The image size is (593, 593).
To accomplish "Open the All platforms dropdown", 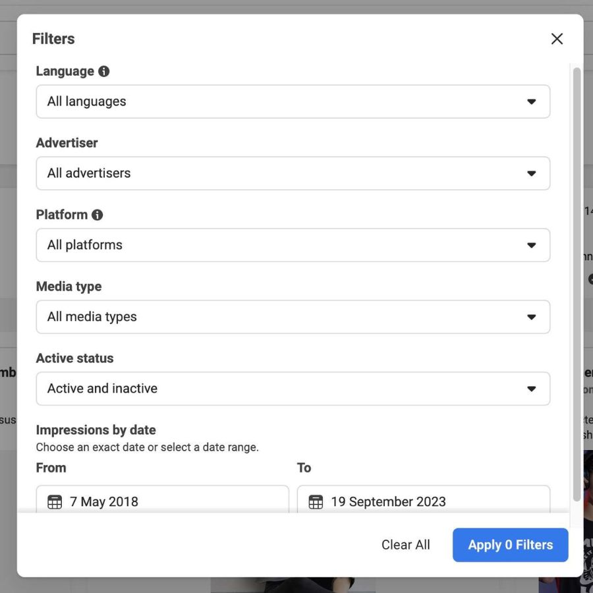I will pos(293,245).
